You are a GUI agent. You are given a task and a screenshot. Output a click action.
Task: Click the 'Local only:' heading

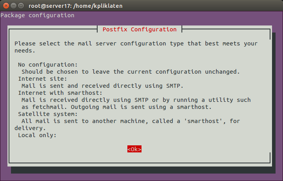pos(37,135)
